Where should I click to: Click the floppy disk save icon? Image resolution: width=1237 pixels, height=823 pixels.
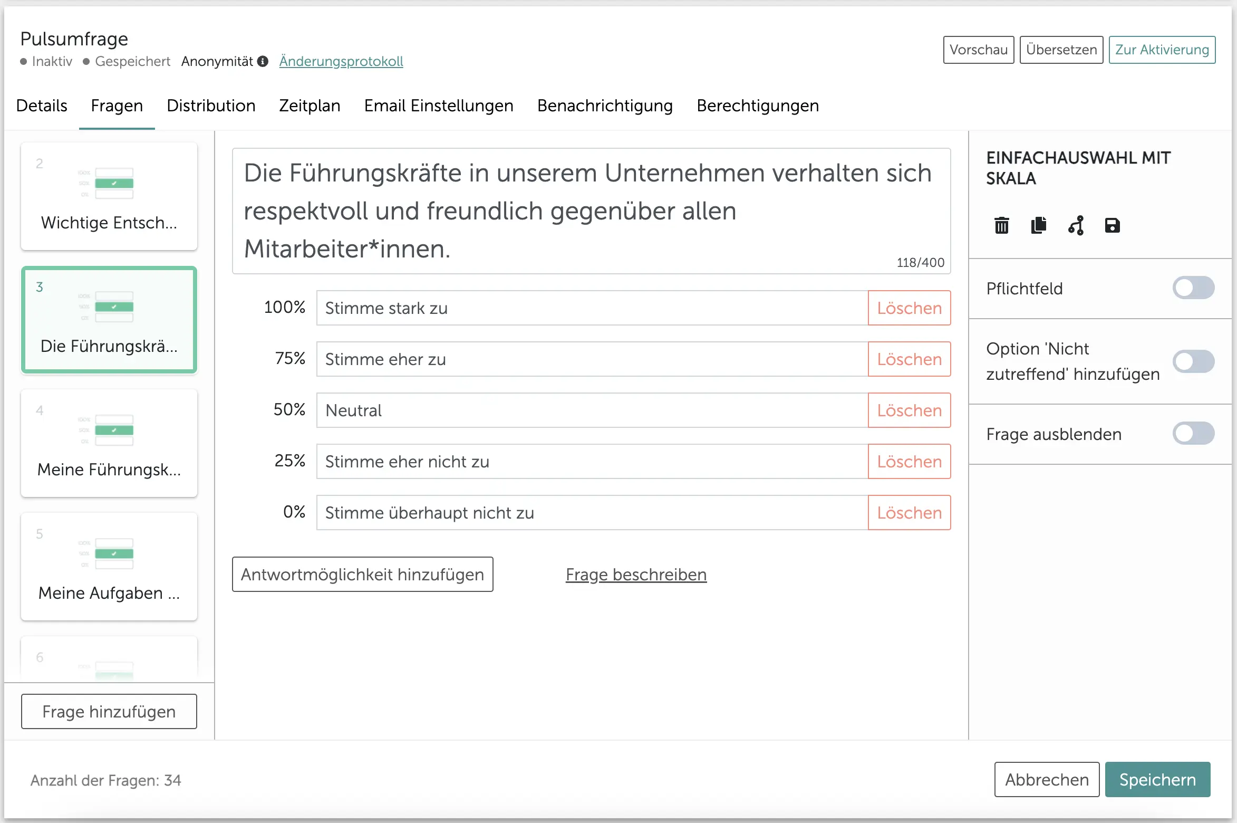coord(1112,226)
